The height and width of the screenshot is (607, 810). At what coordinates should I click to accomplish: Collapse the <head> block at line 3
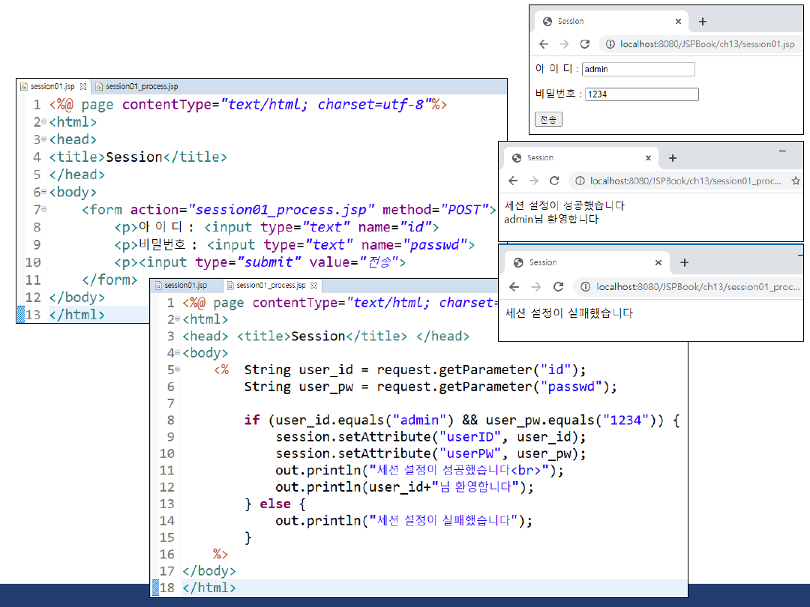pyautogui.click(x=45, y=139)
